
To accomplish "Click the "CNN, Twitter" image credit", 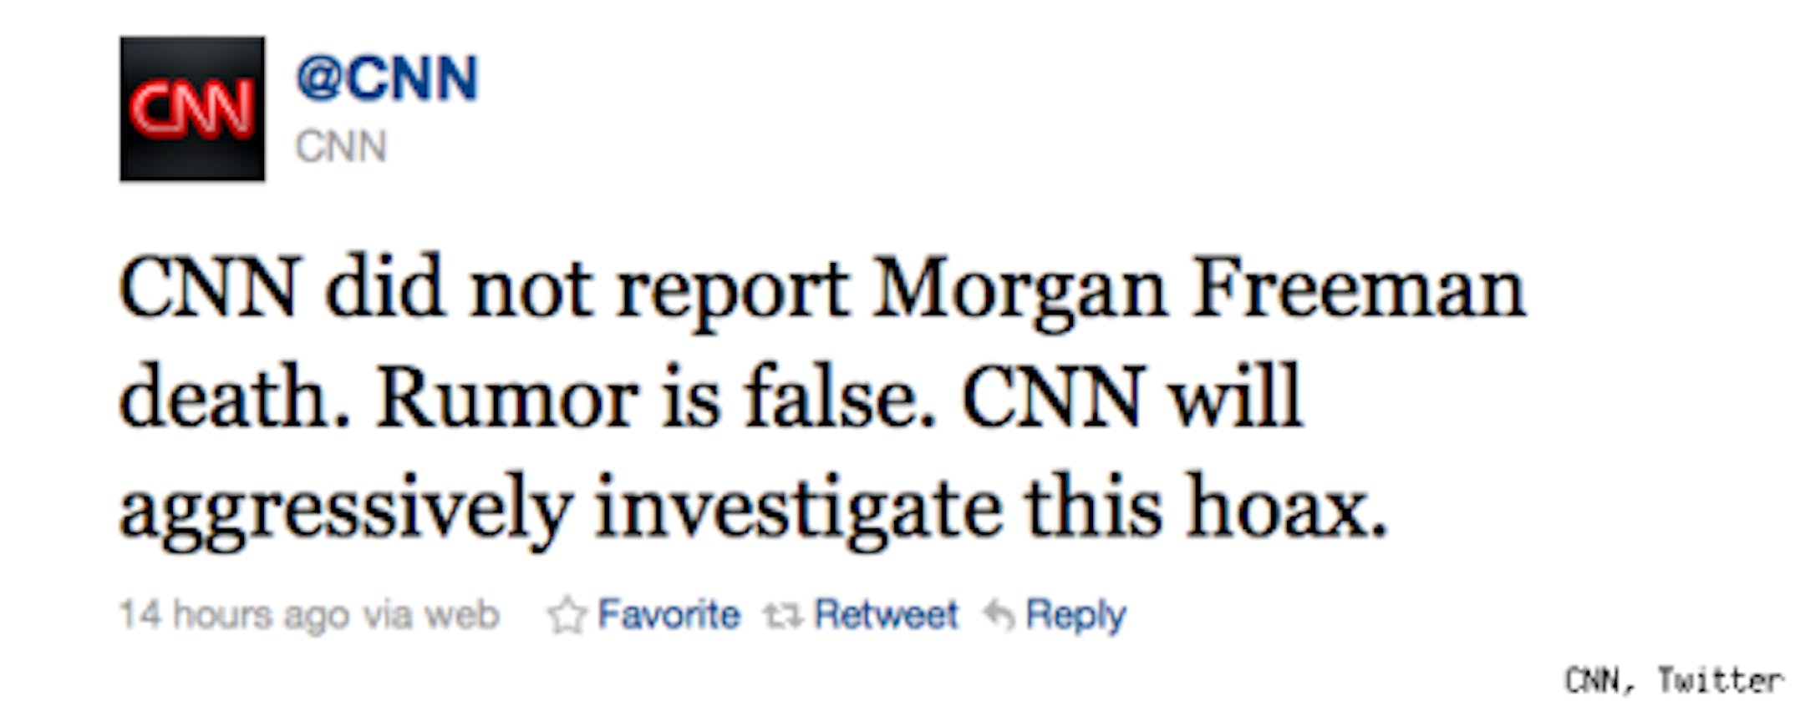I will [x=1673, y=680].
